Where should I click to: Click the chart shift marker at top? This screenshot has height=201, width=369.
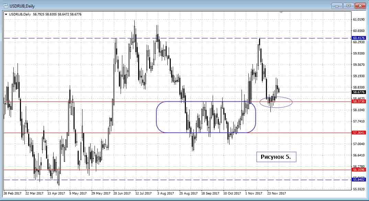coord(281,12)
